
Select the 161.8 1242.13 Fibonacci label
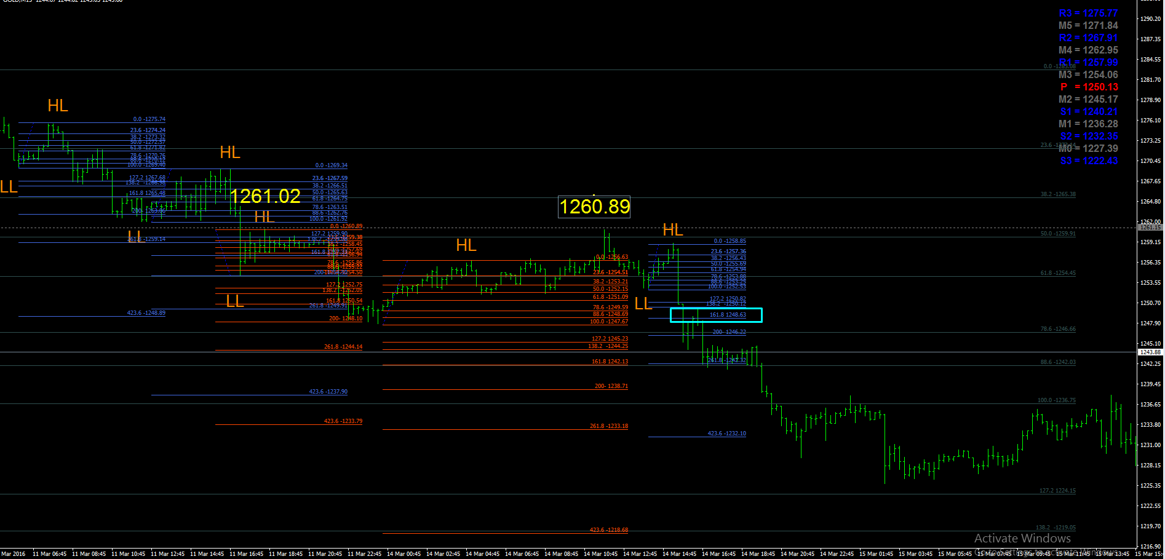[610, 362]
